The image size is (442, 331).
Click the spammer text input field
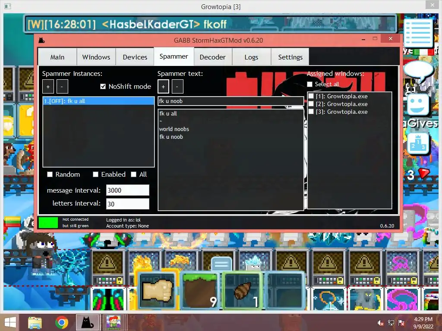tap(230, 101)
